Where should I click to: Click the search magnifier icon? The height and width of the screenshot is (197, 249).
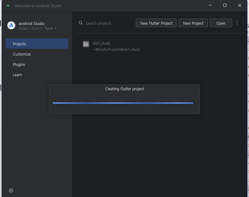click(81, 23)
